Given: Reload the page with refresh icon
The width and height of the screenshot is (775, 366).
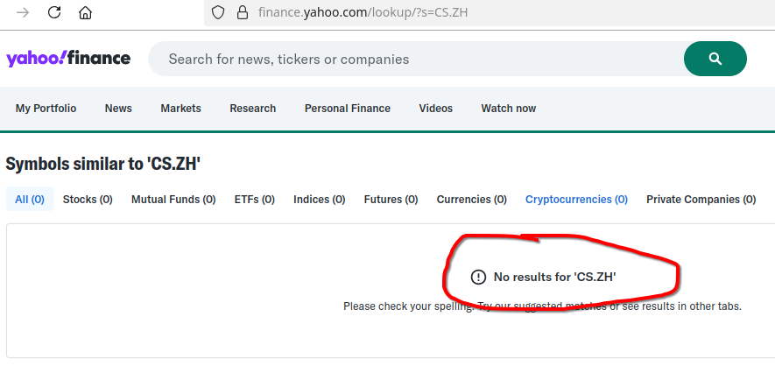Looking at the screenshot, I should click(x=54, y=13).
